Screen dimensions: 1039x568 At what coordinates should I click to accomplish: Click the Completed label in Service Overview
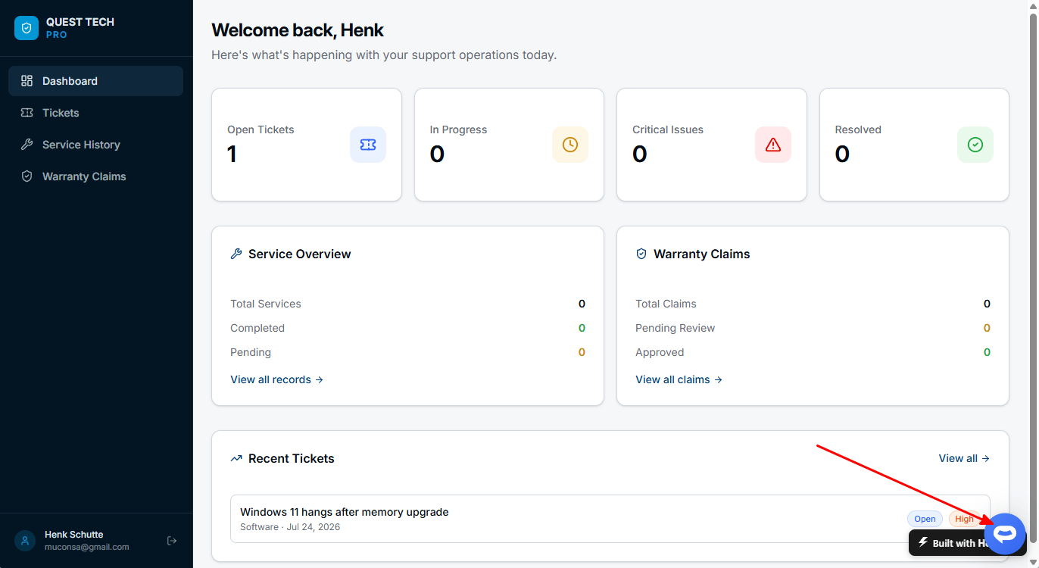click(257, 328)
